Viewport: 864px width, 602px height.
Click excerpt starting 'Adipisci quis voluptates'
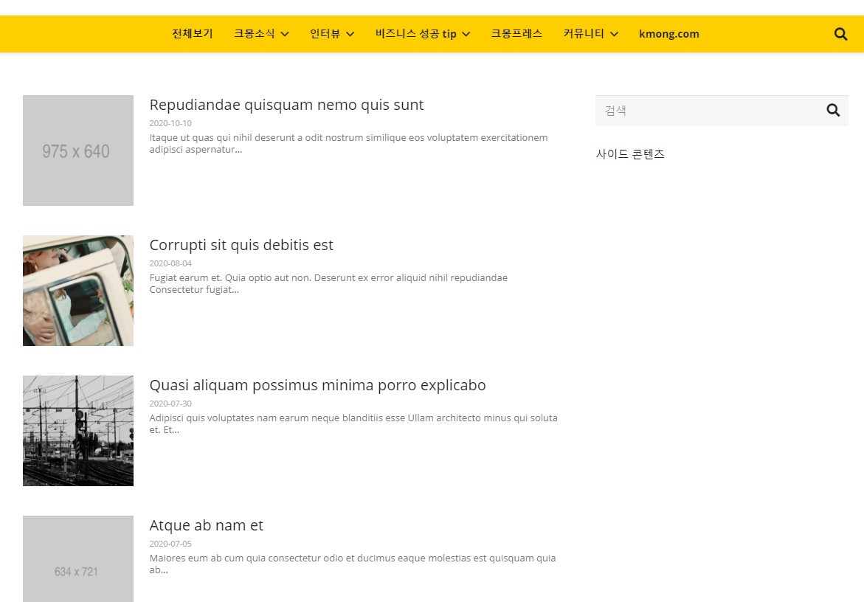pos(353,423)
